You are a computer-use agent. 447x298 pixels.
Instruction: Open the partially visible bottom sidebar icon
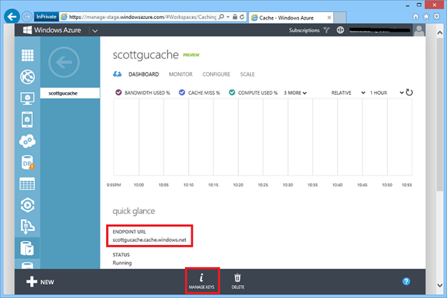click(x=27, y=265)
